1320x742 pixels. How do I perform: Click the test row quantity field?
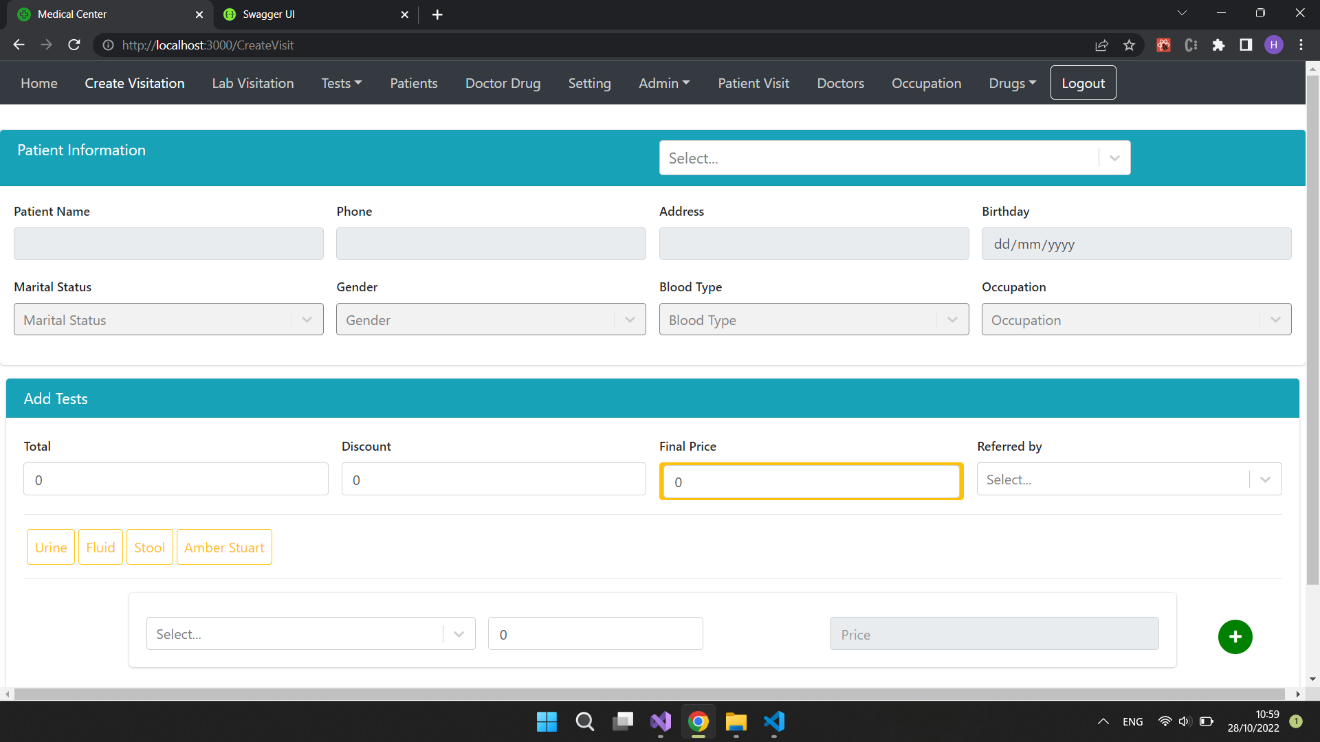point(595,633)
